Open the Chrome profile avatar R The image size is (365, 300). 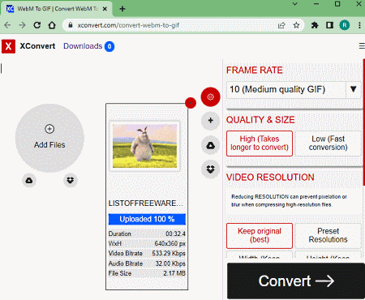(345, 25)
